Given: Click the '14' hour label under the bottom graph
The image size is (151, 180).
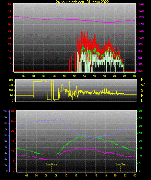Looking at the screenshot, I should pos(86,175).
